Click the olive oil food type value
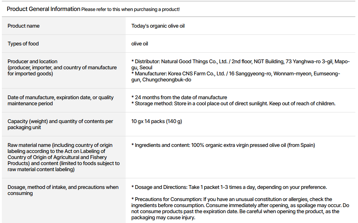Screen dimensions: 358x223 (x=140, y=44)
